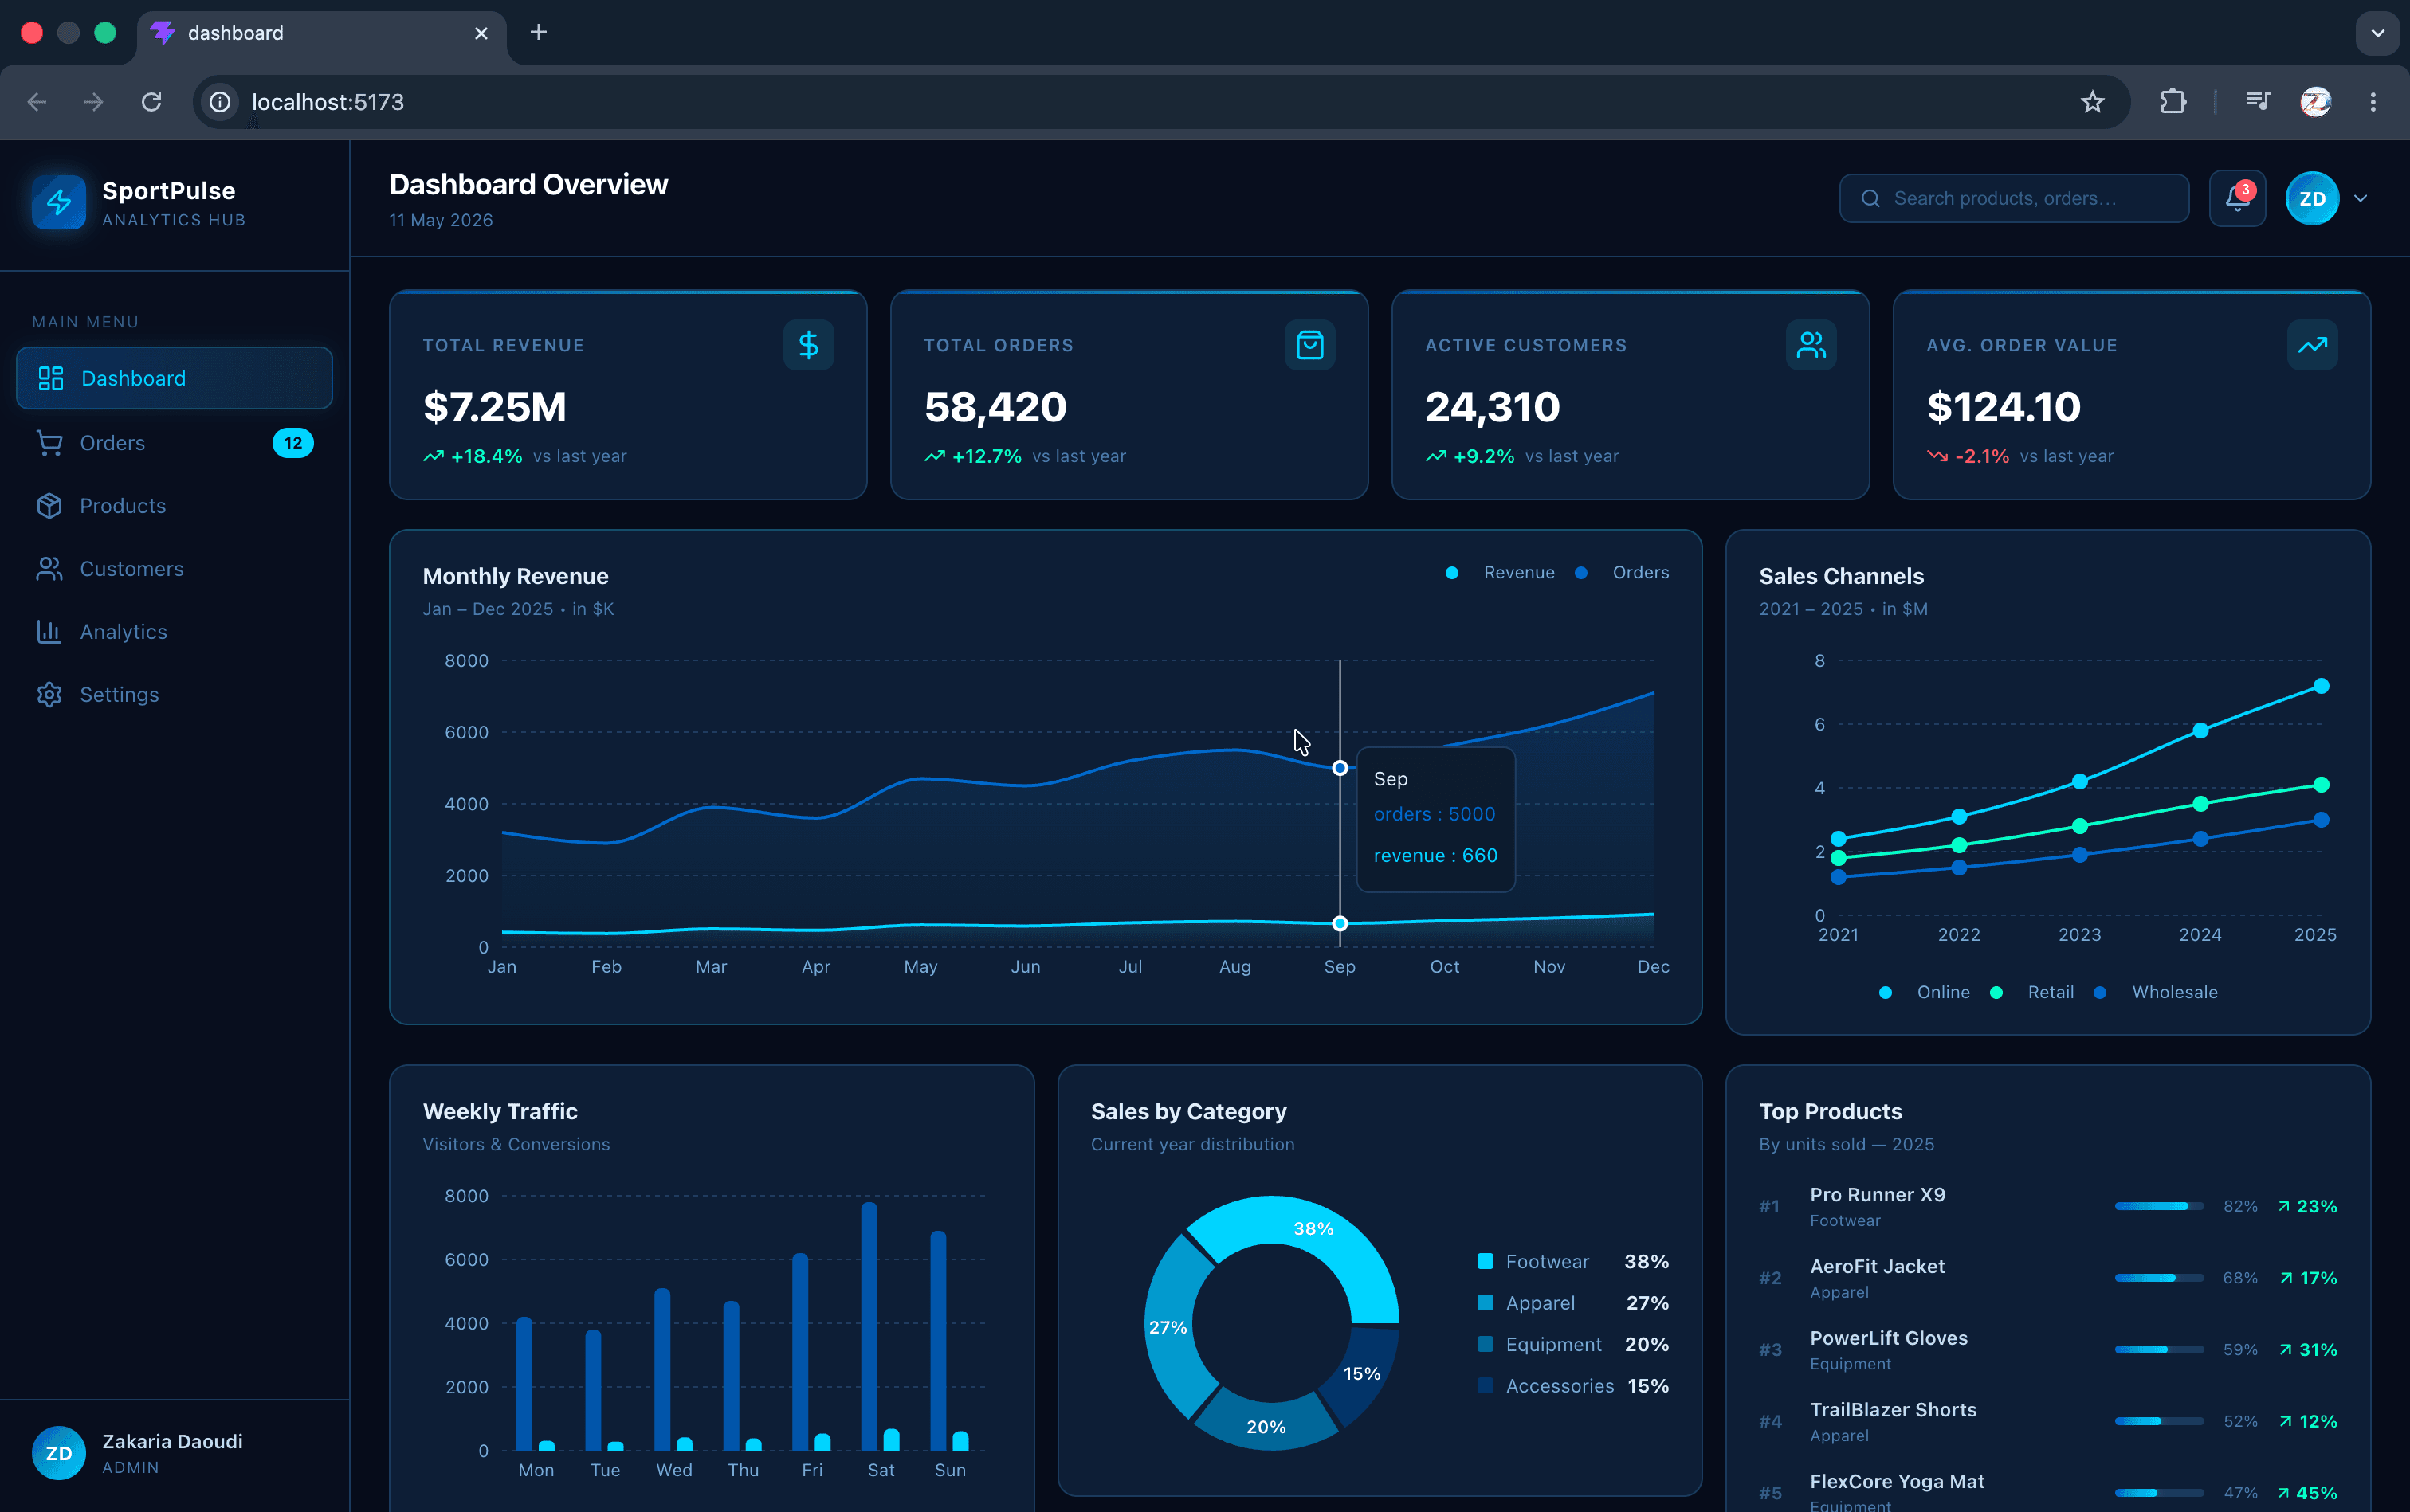Open Settings in the sidebar

click(x=174, y=695)
